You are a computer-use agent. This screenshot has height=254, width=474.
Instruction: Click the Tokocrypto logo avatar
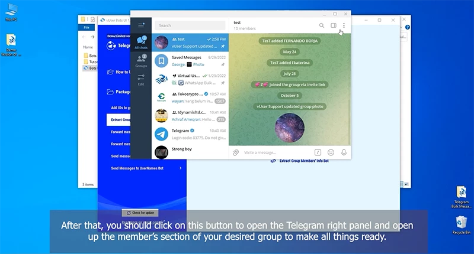[161, 97]
